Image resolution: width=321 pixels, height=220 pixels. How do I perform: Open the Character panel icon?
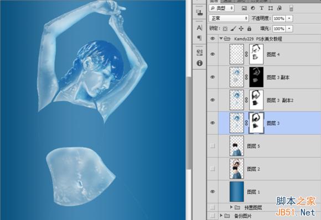[199, 28]
